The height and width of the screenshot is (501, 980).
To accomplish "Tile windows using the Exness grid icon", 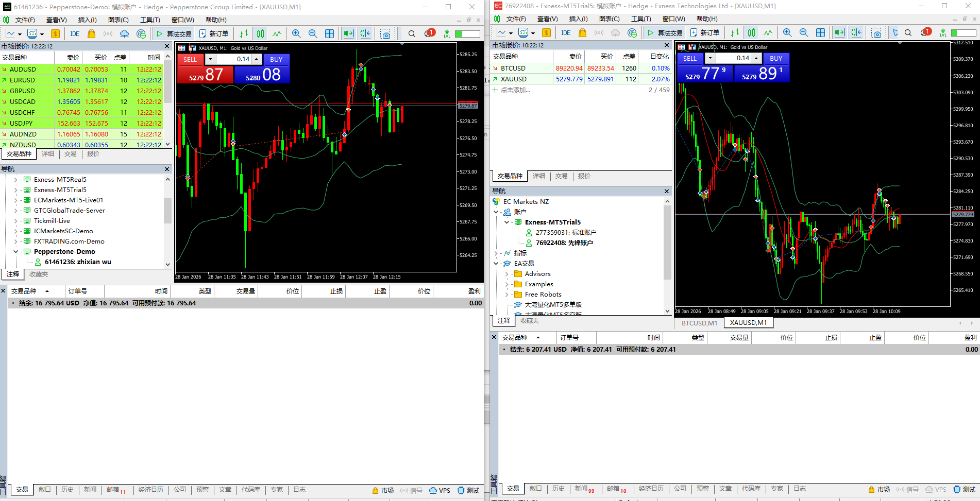I will tap(821, 33).
